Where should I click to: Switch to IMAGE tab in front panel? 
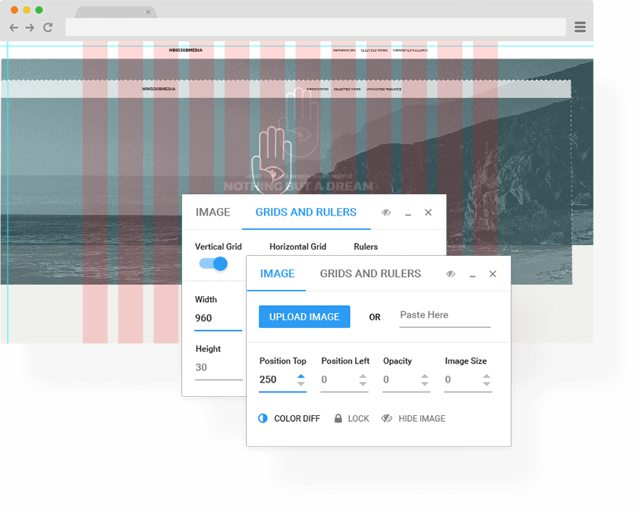pyautogui.click(x=277, y=273)
